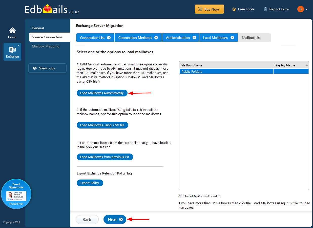Select Public Folders row in mailbox table
The width and height of the screenshot is (313, 228).
tap(244, 71)
